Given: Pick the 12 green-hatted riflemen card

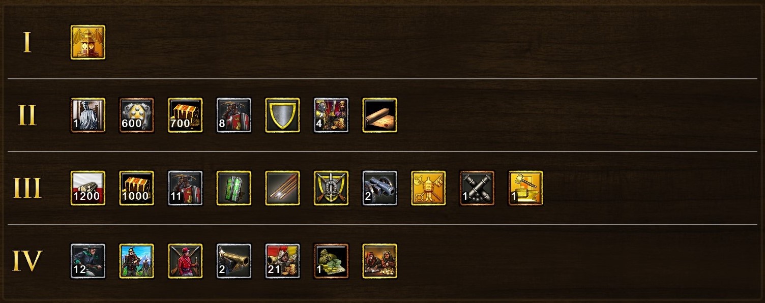Looking at the screenshot, I should pos(88,261).
